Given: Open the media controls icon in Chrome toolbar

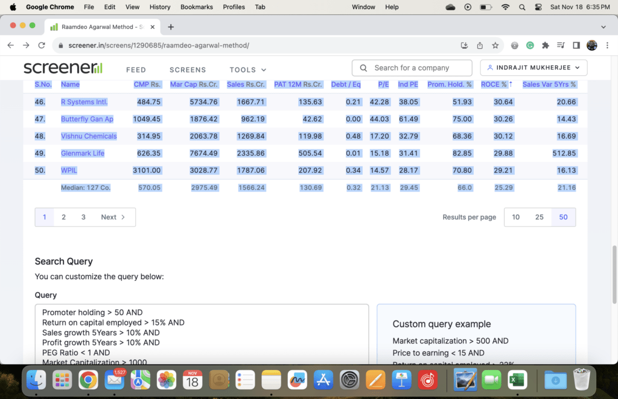Looking at the screenshot, I should [x=561, y=45].
